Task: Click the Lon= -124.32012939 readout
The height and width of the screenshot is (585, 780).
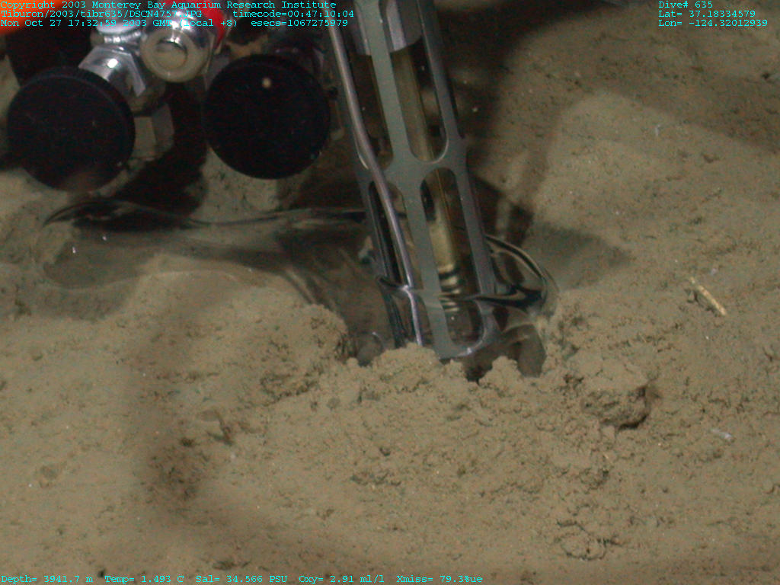Action: tap(712, 23)
